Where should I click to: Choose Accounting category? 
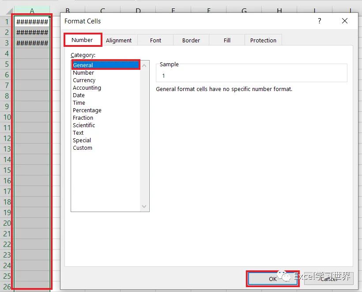tap(106, 88)
